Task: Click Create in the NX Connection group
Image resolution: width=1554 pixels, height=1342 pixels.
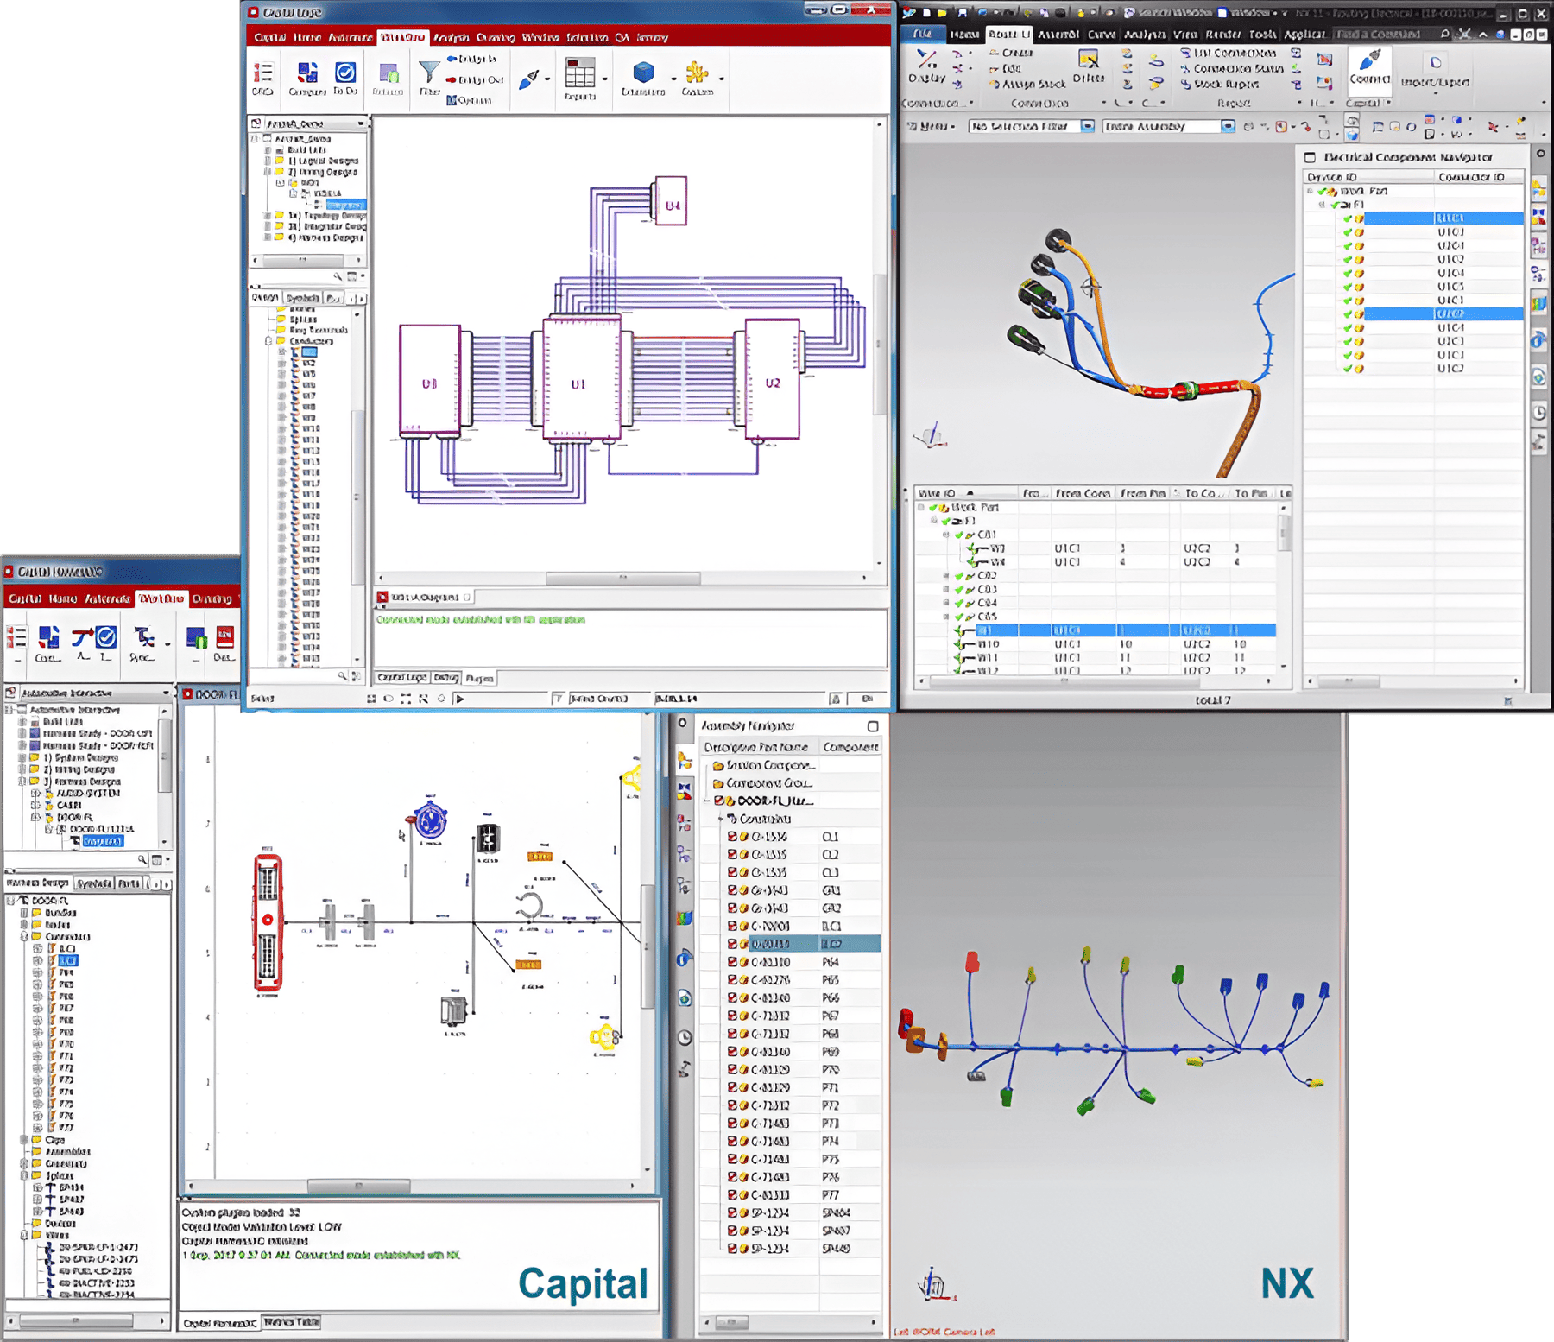Action: click(1010, 53)
